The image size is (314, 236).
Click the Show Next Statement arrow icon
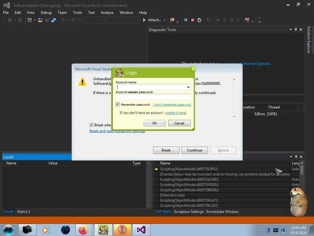217,20
